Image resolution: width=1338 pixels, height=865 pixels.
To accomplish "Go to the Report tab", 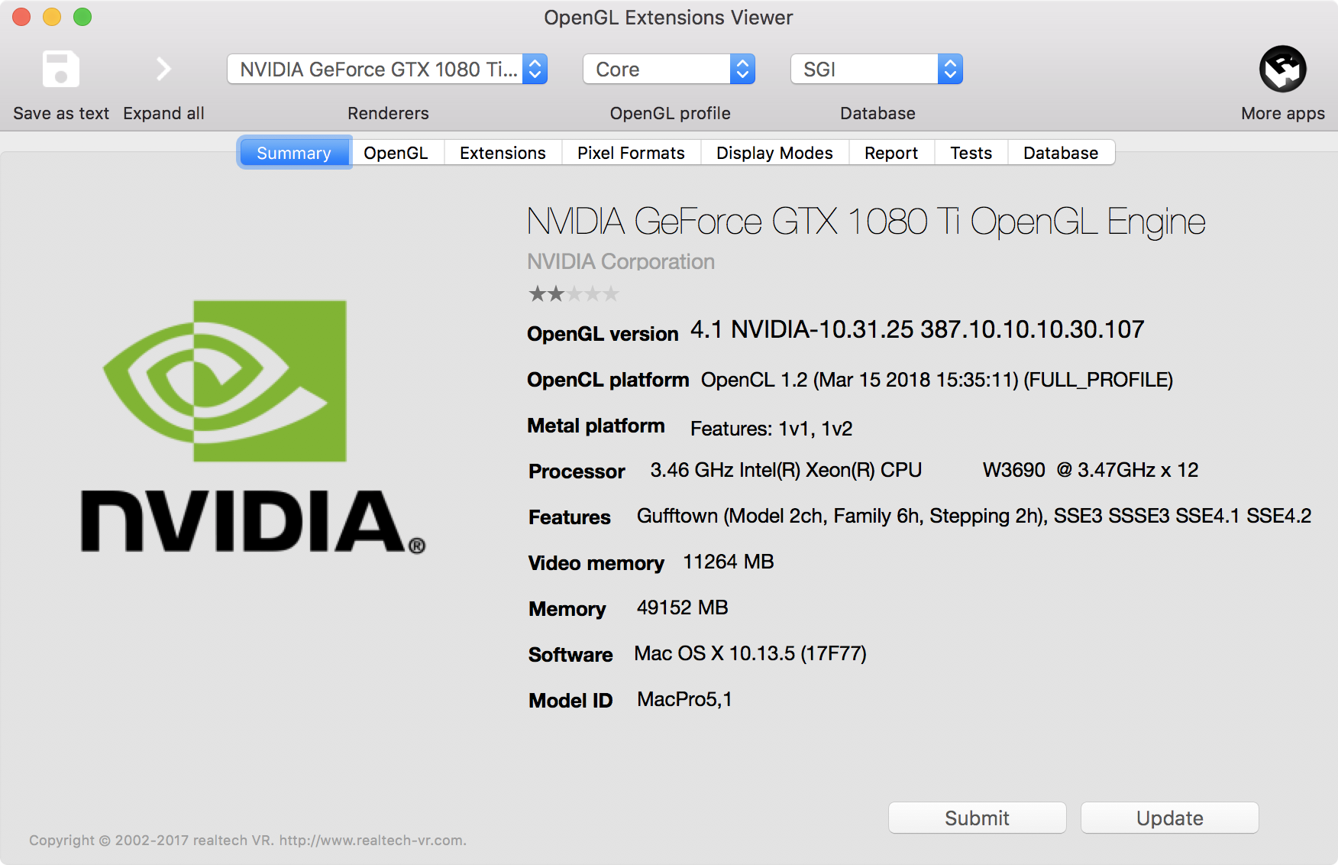I will point(891,153).
